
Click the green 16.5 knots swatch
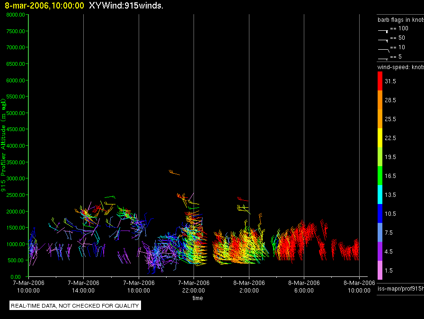(380, 176)
